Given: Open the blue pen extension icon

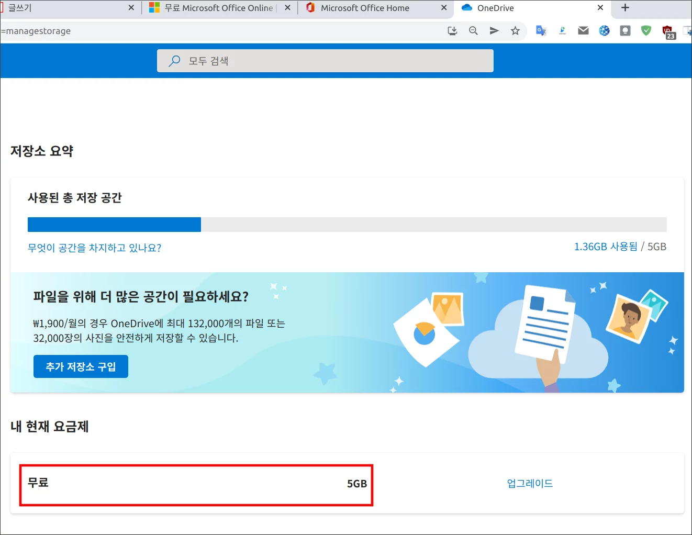Looking at the screenshot, I should pyautogui.click(x=562, y=31).
